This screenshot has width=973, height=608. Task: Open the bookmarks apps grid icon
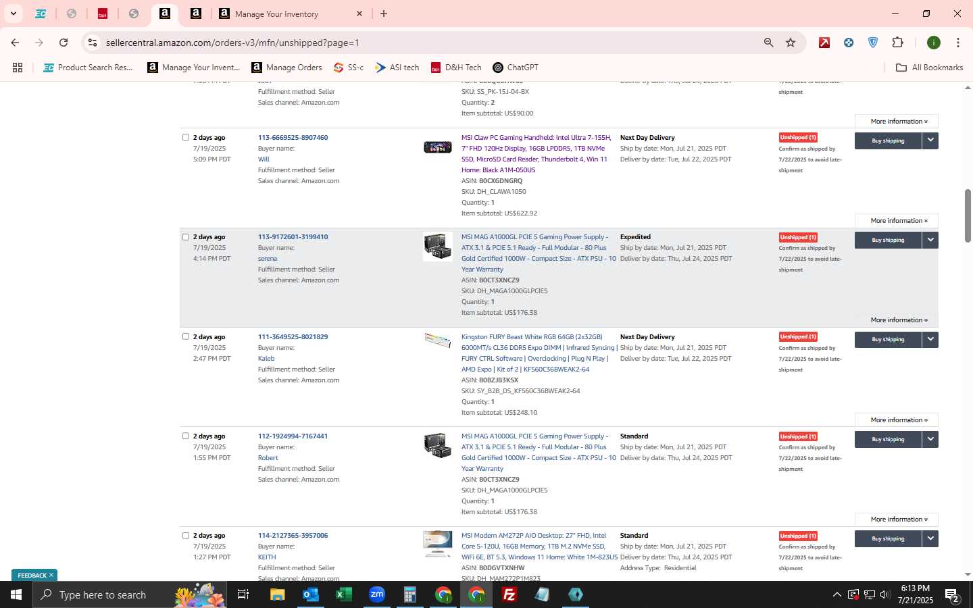coord(18,68)
